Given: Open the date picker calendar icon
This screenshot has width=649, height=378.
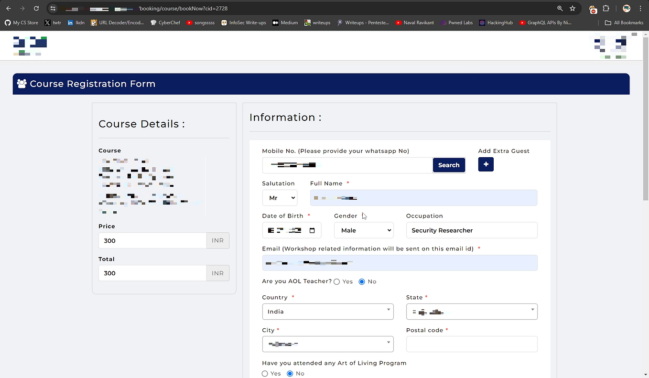Looking at the screenshot, I should click(313, 230).
